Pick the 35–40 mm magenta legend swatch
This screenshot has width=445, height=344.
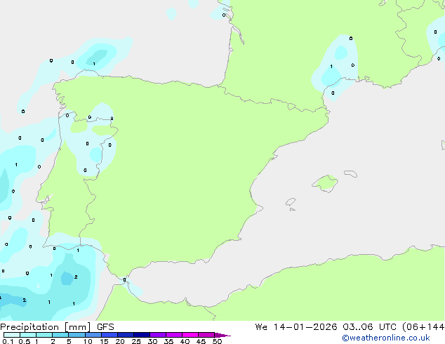coord(174,335)
